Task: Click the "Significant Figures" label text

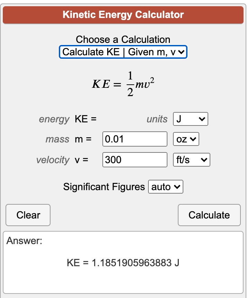Action: tap(104, 187)
